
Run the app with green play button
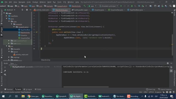(121, 6)
